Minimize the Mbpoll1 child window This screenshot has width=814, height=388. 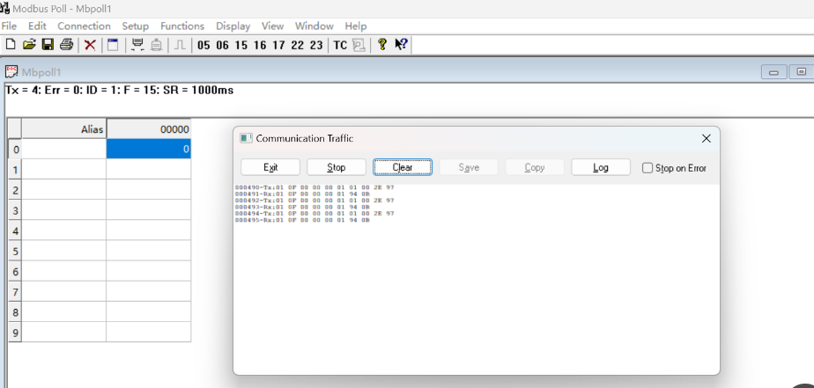click(x=774, y=72)
